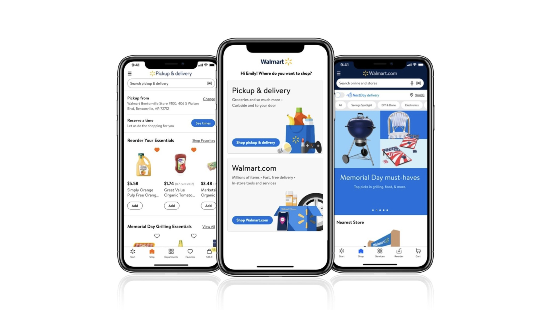551x310 pixels.
Task: Select carousel dot indicator on right phone
Action: point(379,210)
